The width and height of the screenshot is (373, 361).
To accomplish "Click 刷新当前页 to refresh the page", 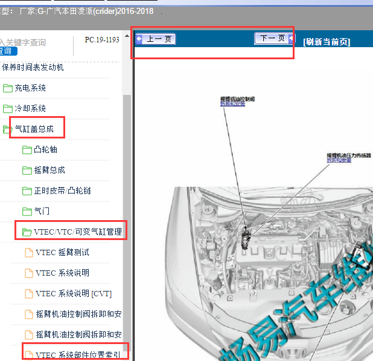I will 327,42.
